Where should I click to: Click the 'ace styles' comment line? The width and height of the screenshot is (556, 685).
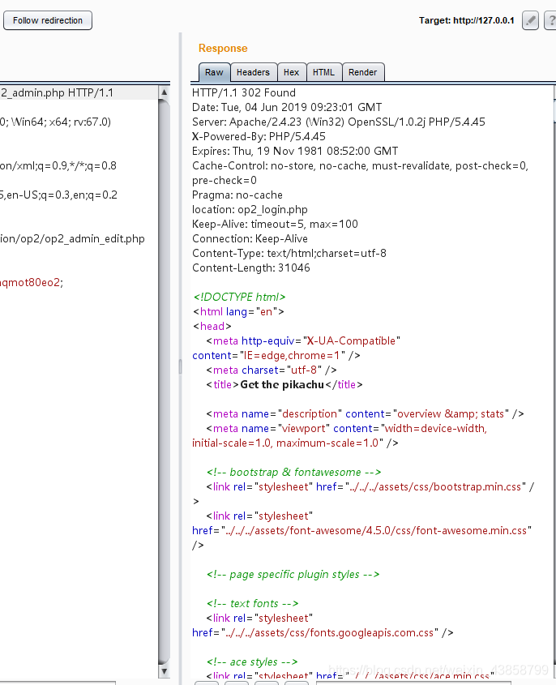[251, 661]
